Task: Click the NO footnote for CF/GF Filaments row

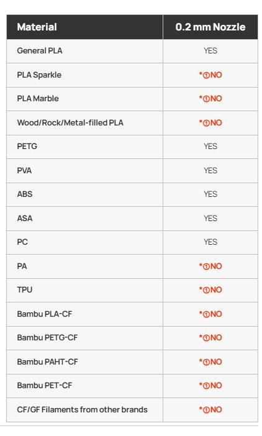Action: click(x=210, y=409)
